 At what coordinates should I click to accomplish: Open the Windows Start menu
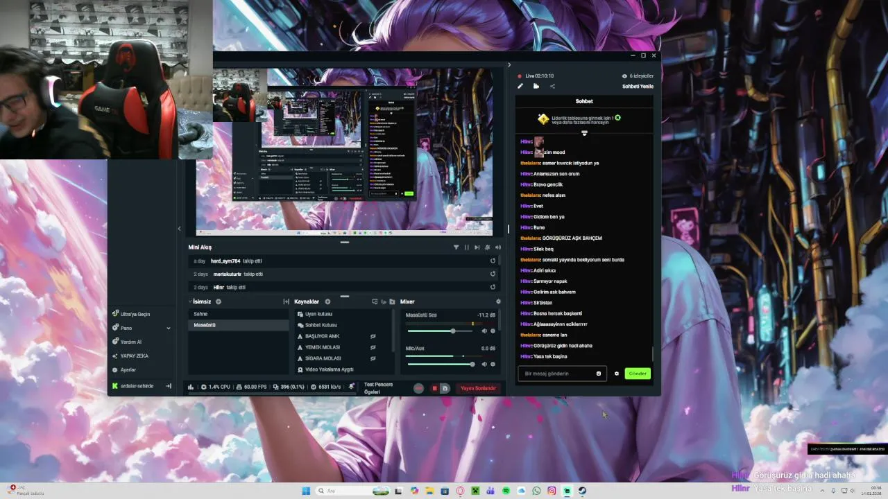point(306,491)
